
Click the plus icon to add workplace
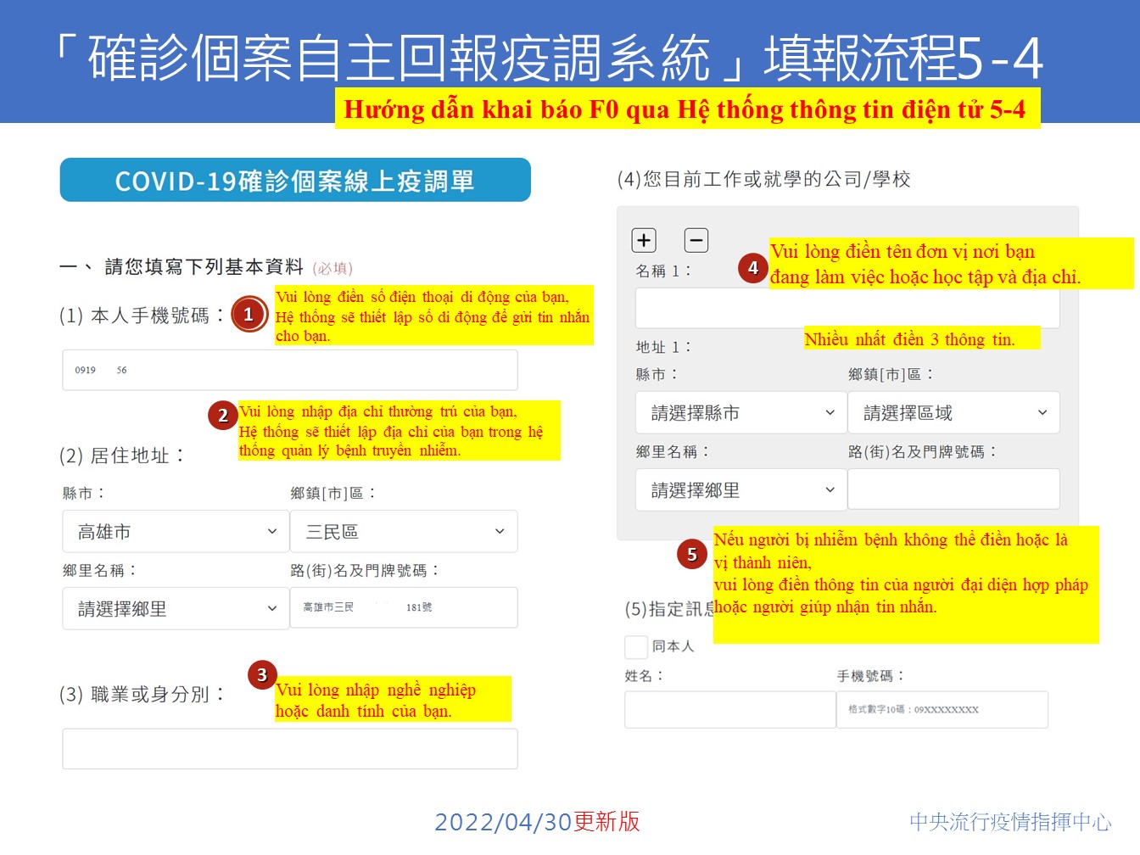(x=644, y=241)
